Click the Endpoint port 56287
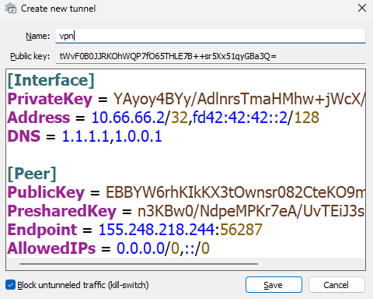The width and height of the screenshot is (373, 299). tap(241, 230)
